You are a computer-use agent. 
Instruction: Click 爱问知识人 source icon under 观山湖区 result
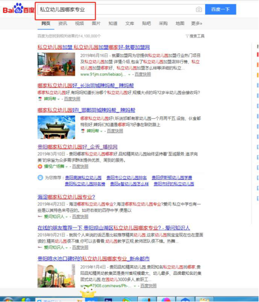pos(40,247)
